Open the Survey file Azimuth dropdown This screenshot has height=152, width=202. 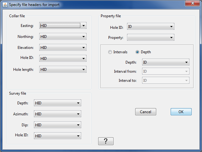pos(57,114)
